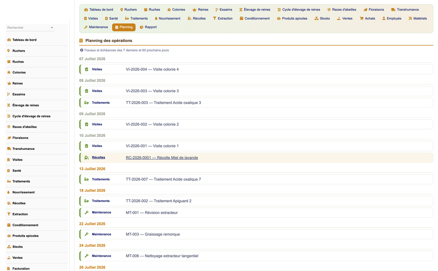This screenshot has width=438, height=271.
Task: Open Santé in the top navigation
Action: tap(111, 18)
